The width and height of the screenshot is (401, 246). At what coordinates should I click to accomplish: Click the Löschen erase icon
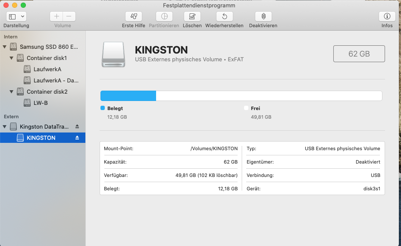192,16
